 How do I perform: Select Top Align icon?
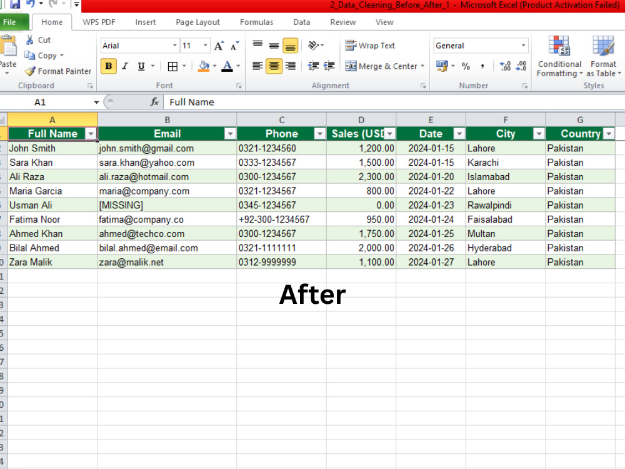point(257,45)
